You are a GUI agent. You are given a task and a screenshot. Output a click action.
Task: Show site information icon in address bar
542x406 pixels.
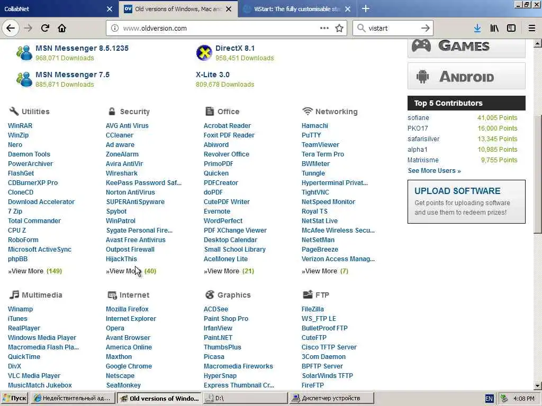tap(115, 29)
